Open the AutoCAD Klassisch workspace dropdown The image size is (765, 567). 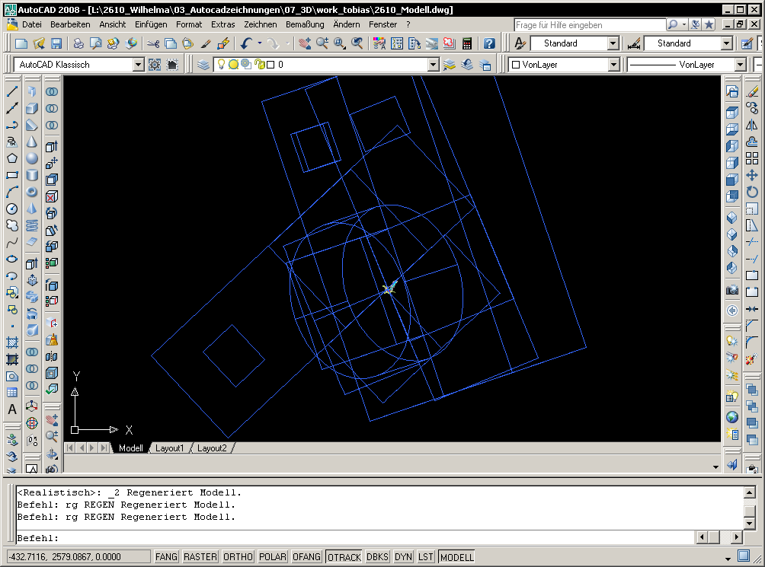pyautogui.click(x=139, y=64)
